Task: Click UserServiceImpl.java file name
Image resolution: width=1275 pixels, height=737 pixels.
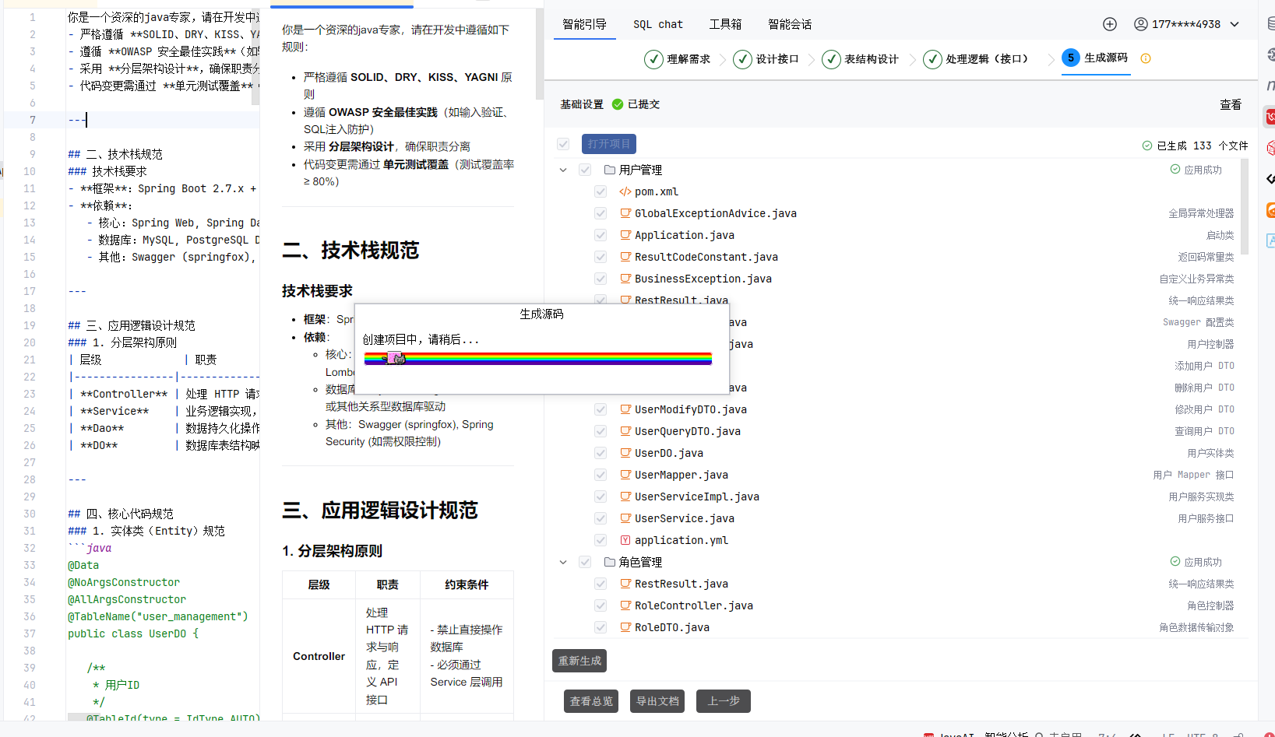Action: 697,497
